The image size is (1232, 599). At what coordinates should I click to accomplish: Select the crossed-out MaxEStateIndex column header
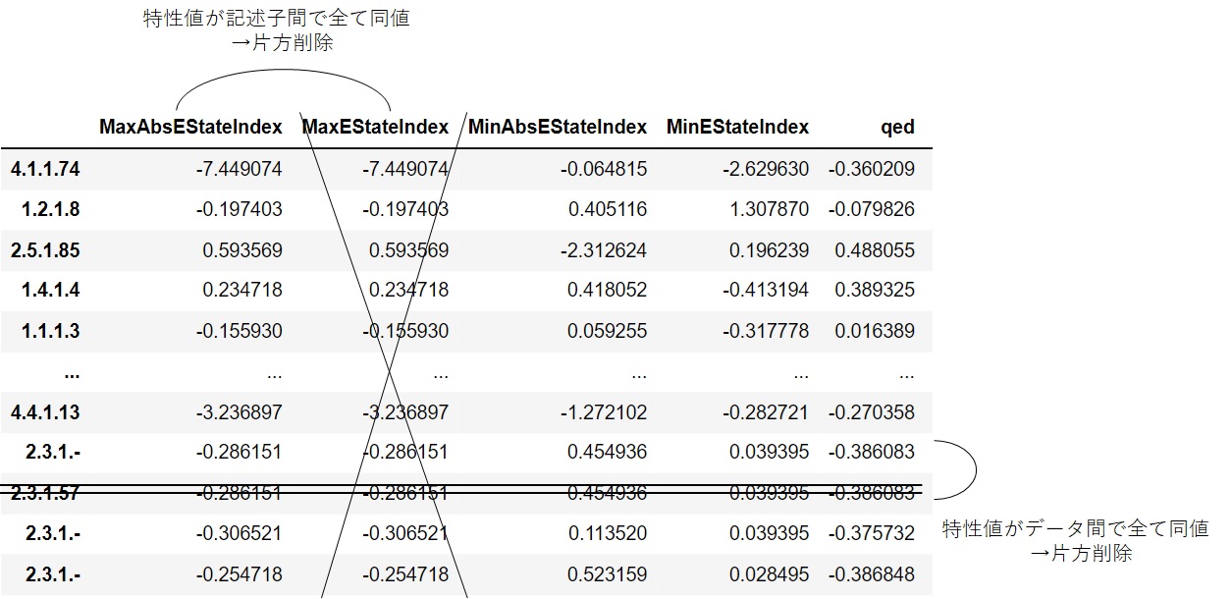pos(375,127)
